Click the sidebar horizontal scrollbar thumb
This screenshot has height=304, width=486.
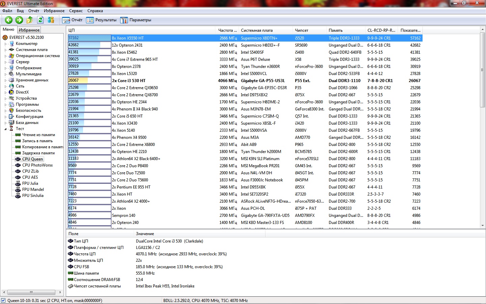(31, 292)
